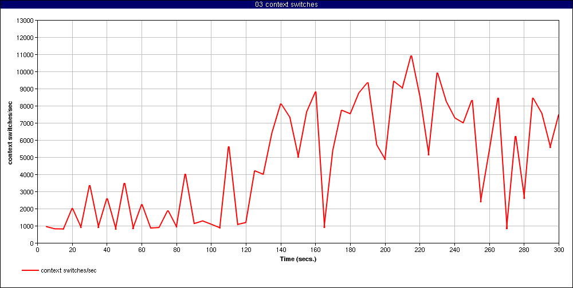Click the data peak at 50 secs

point(124,183)
